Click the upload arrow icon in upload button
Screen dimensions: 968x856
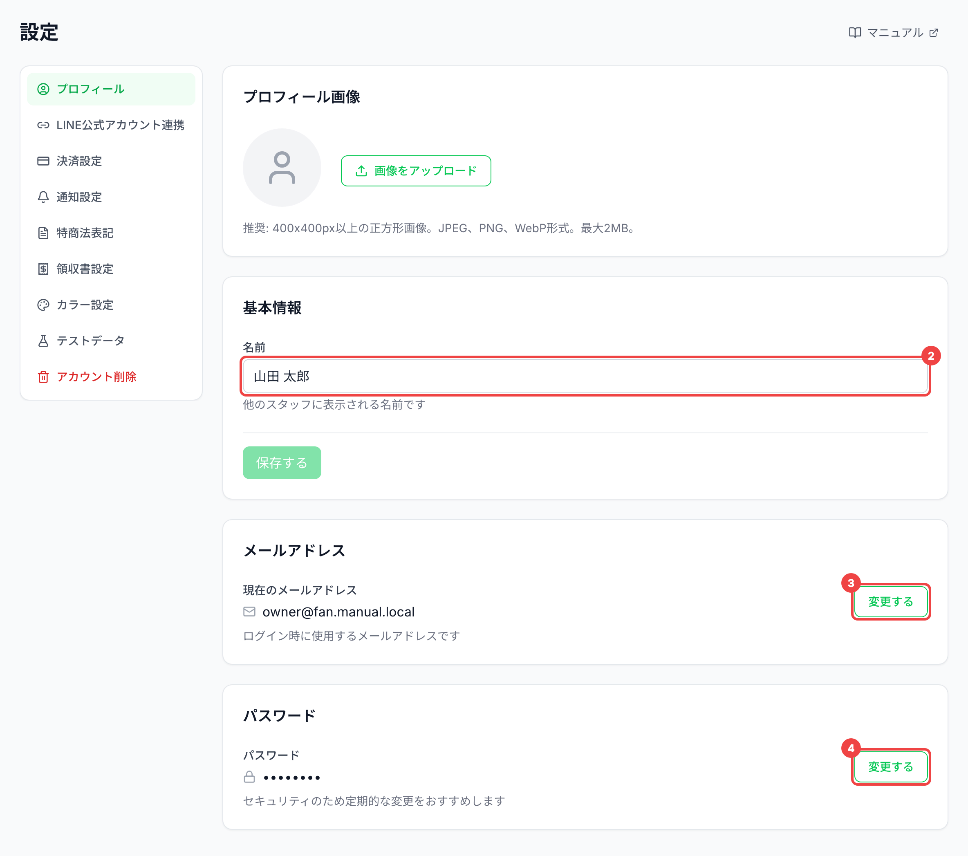click(x=361, y=171)
